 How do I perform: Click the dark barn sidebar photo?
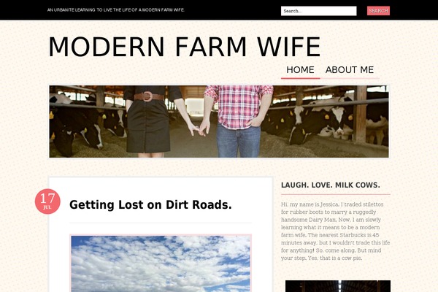pyautogui.click(x=338, y=286)
